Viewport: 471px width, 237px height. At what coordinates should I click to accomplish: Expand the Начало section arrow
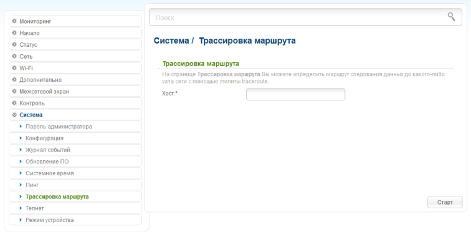14,33
